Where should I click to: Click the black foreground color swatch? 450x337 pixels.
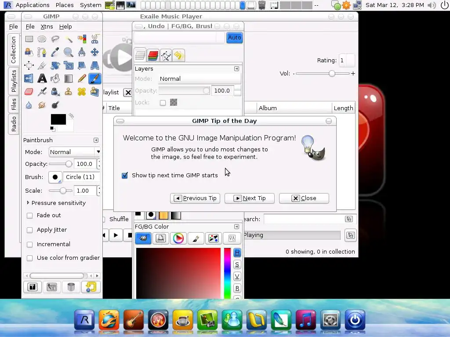click(x=58, y=119)
